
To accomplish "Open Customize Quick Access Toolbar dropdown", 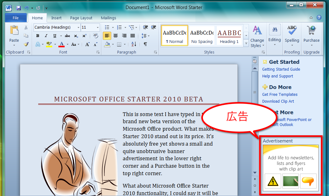I will (x=46, y=8).
